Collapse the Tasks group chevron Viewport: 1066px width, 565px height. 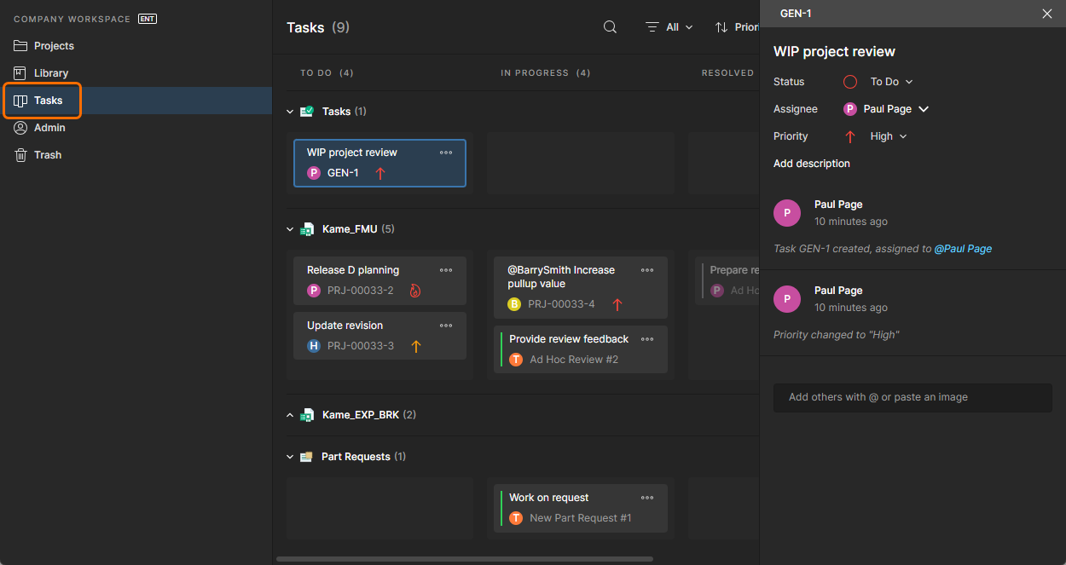coord(290,112)
